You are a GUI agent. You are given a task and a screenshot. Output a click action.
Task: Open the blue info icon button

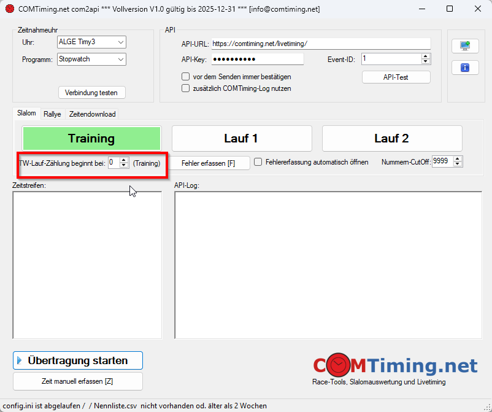click(x=465, y=68)
